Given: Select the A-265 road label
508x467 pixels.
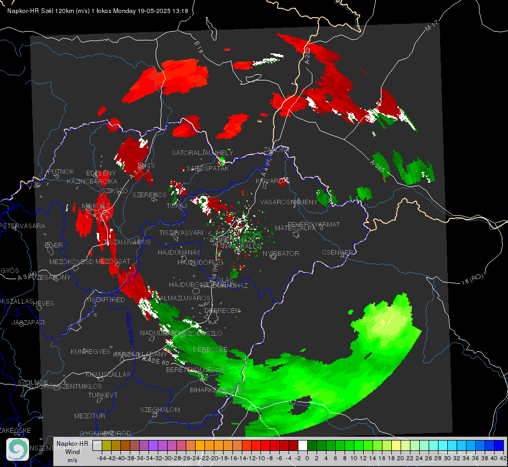Looking at the screenshot, I should coord(377,166).
